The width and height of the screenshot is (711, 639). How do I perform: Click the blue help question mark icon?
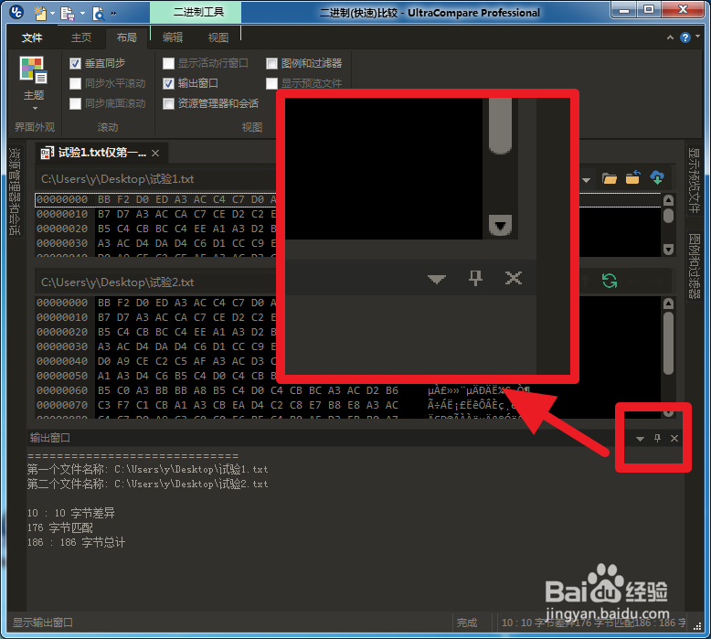click(685, 37)
